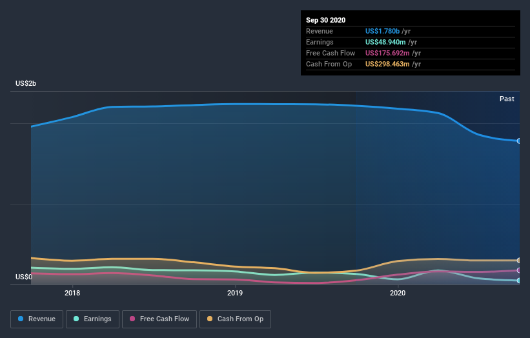Click the Earnings end-point marker
Screen dimensions: 530x338
519,281
